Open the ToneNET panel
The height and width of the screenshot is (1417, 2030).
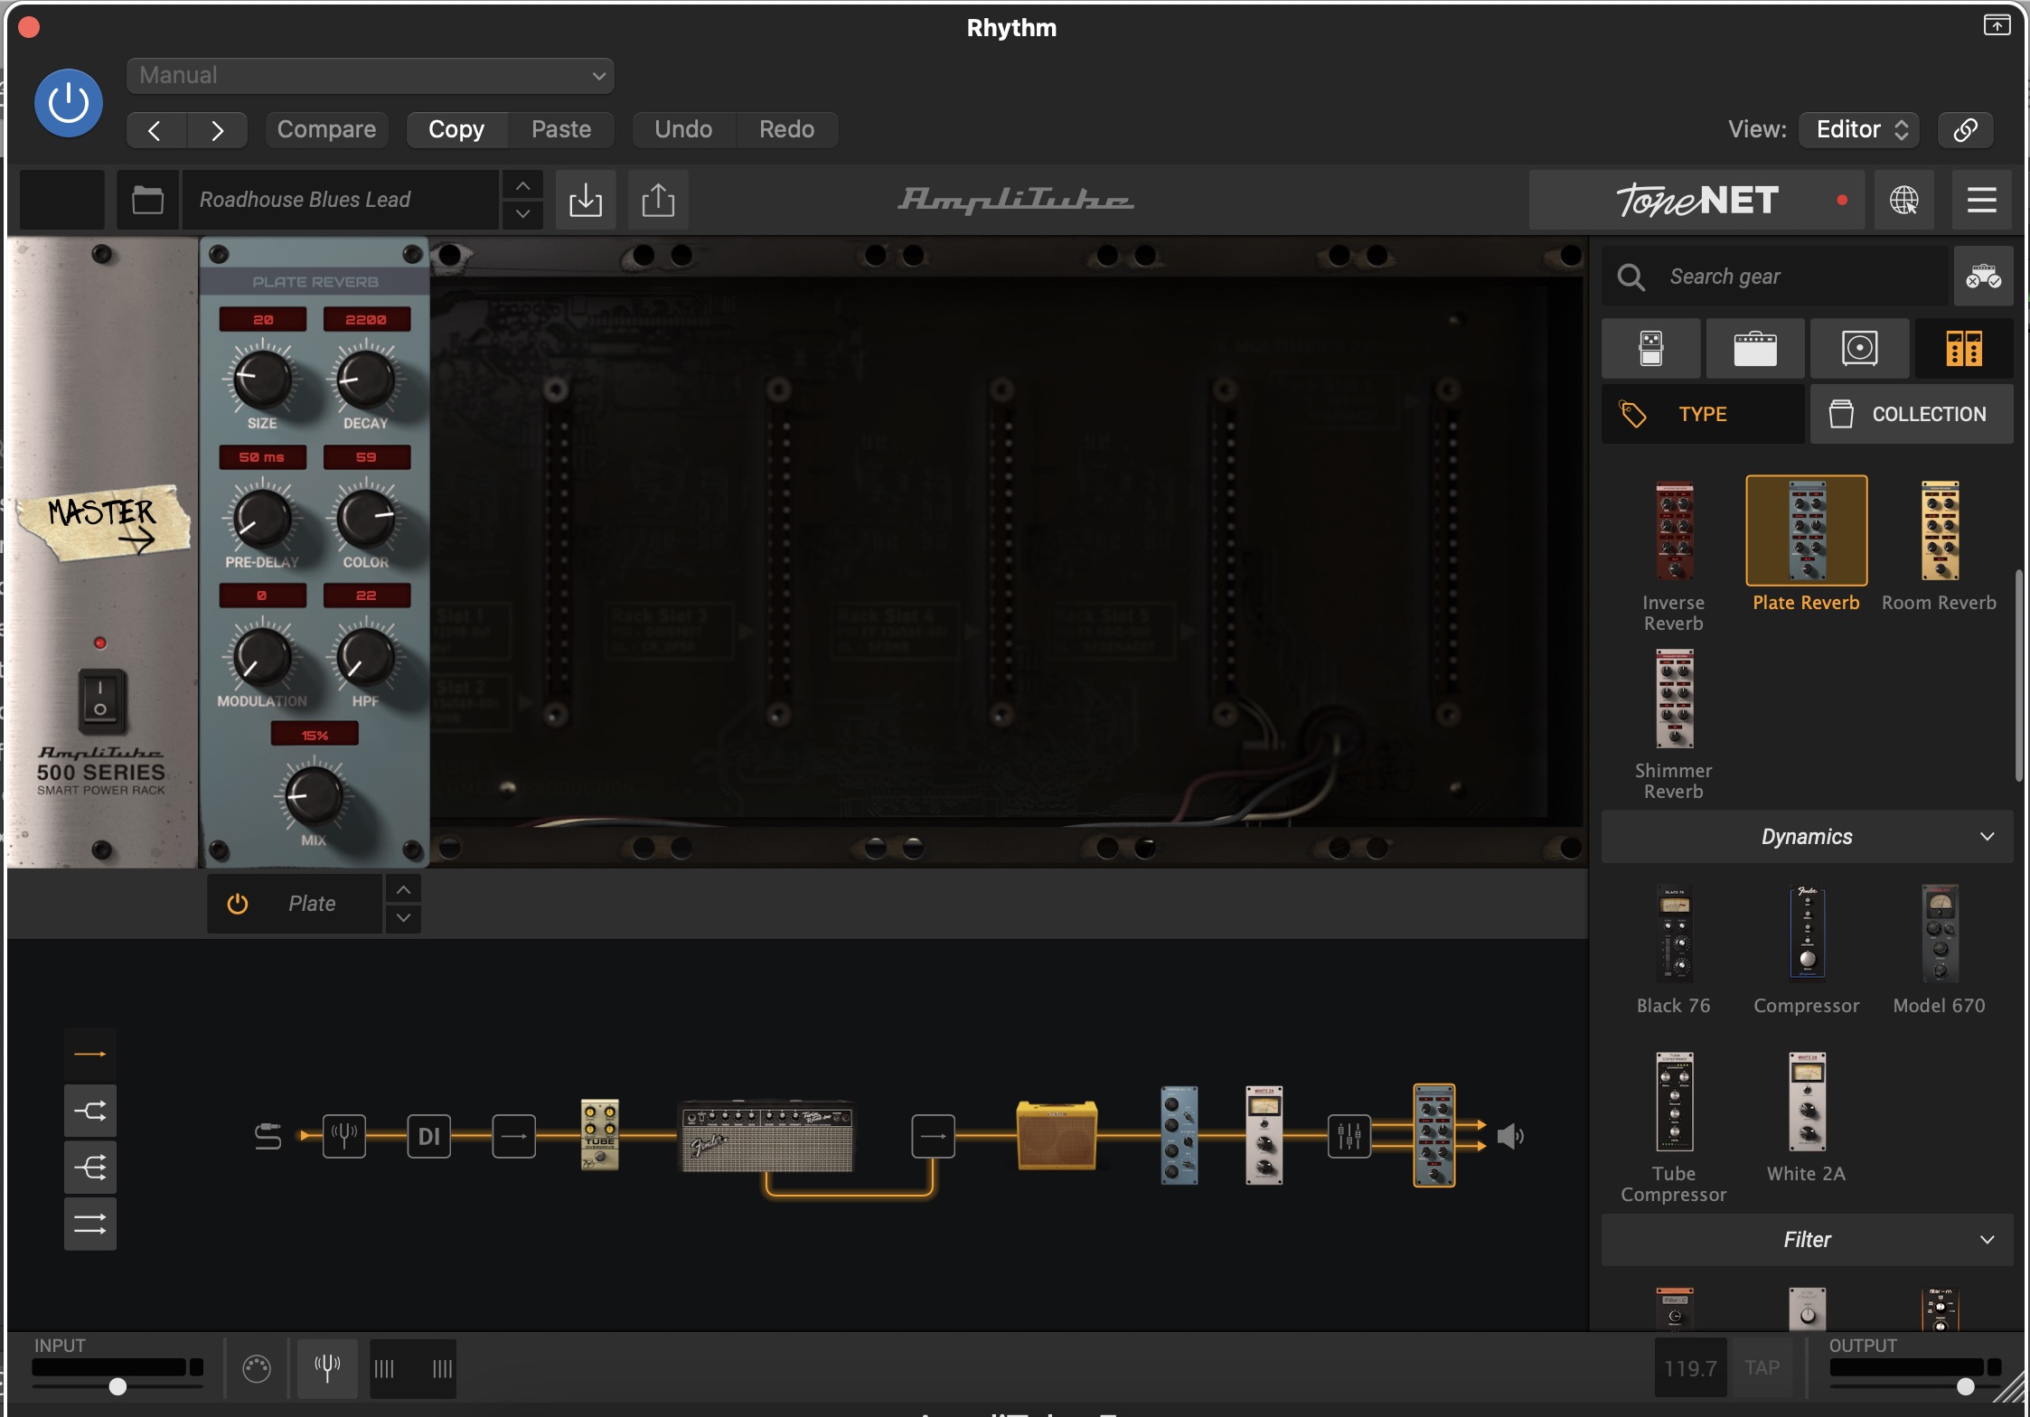click(x=1697, y=200)
